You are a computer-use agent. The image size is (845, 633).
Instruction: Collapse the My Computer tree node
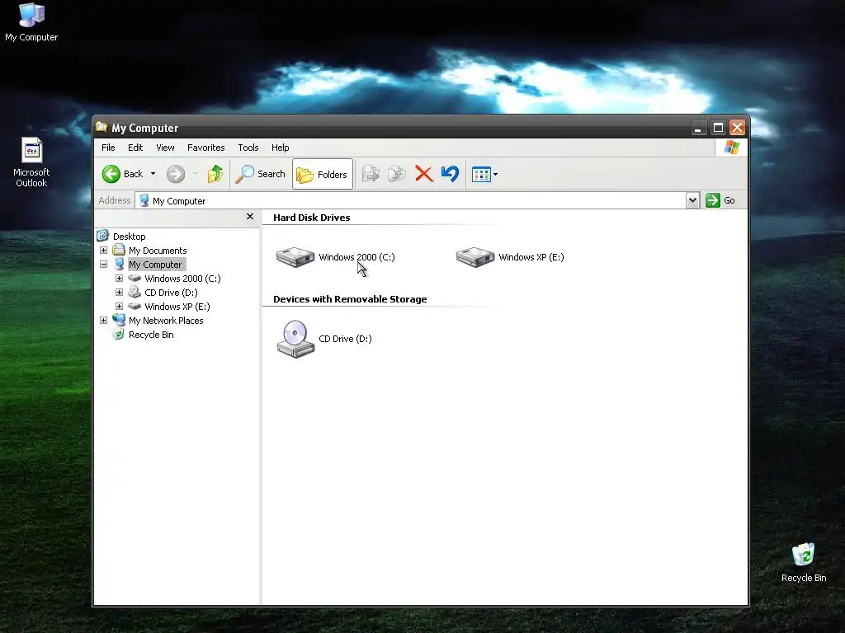point(103,265)
